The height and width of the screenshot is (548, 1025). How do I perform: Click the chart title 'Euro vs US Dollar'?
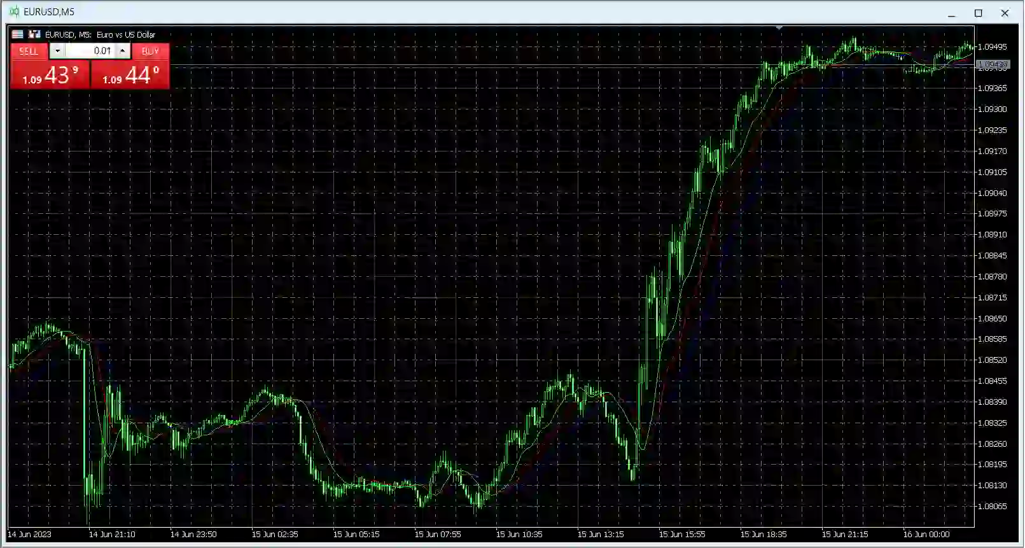point(126,34)
